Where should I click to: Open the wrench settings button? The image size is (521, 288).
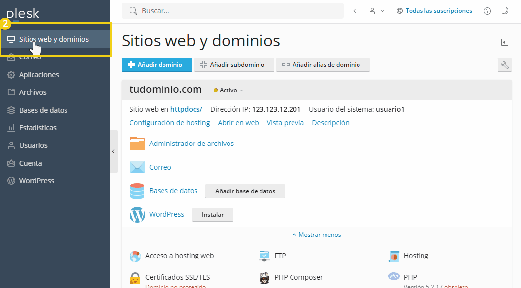[505, 65]
